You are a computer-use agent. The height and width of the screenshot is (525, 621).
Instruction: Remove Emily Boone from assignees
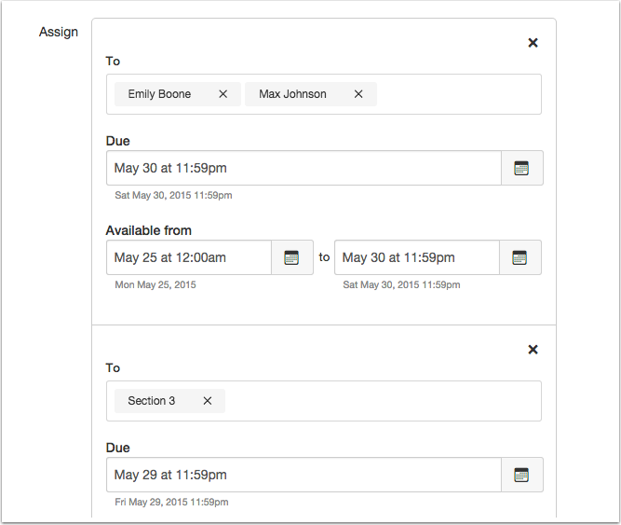tap(223, 94)
